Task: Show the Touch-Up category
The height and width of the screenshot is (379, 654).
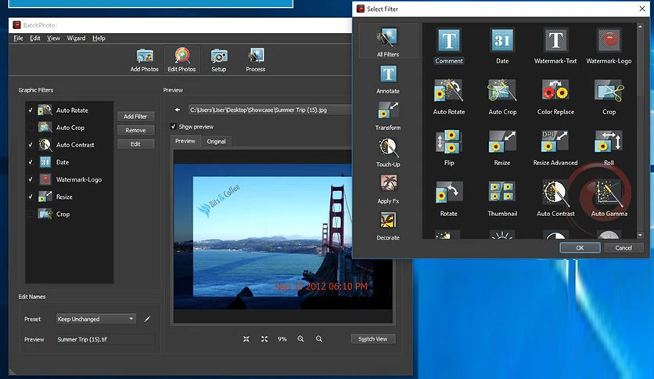Action: click(388, 153)
